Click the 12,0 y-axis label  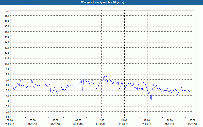click(x=7, y=53)
